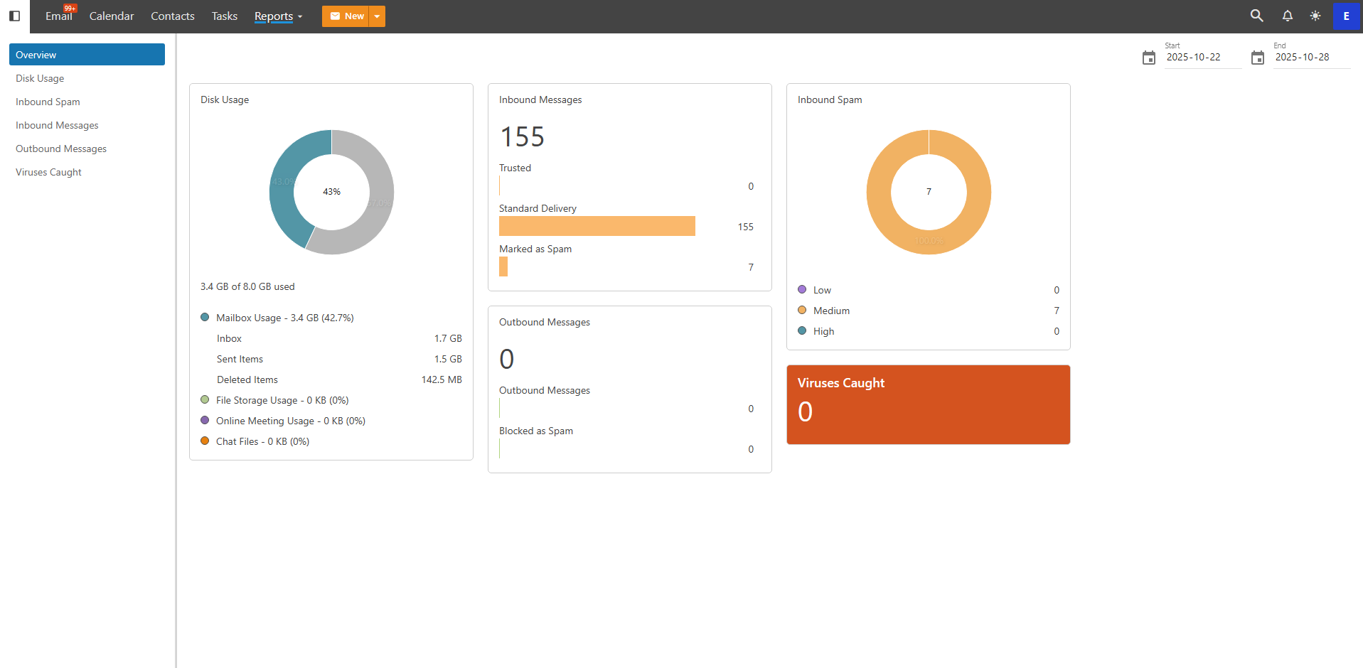Toggle the light/dark theme icon
Image resolution: width=1363 pixels, height=668 pixels.
point(1315,16)
